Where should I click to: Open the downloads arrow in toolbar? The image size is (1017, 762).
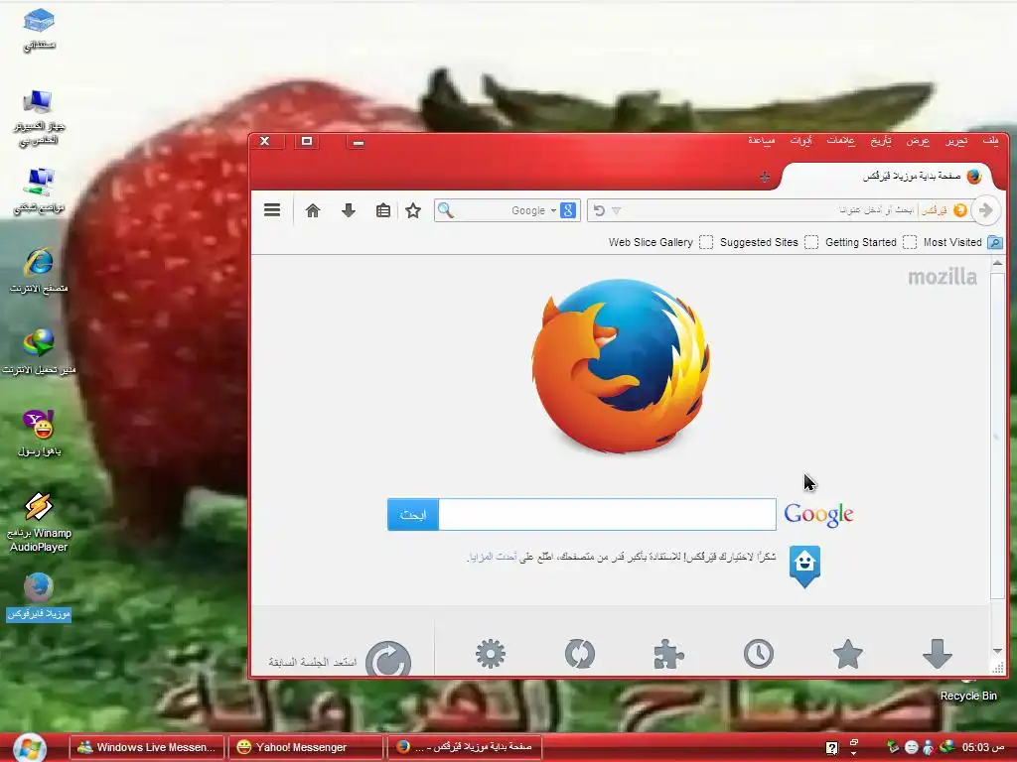(349, 210)
